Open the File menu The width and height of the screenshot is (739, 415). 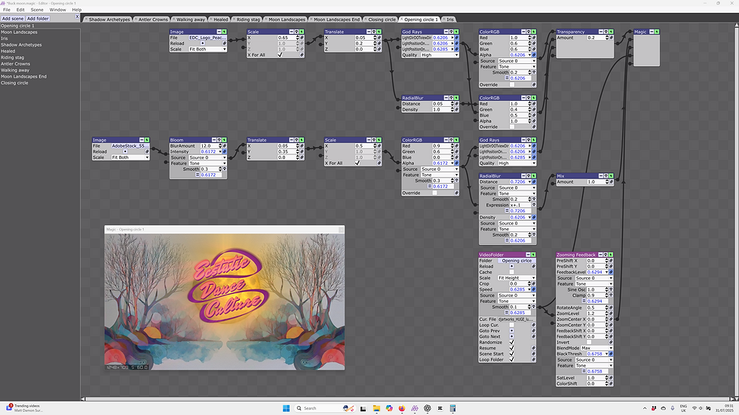click(7, 9)
